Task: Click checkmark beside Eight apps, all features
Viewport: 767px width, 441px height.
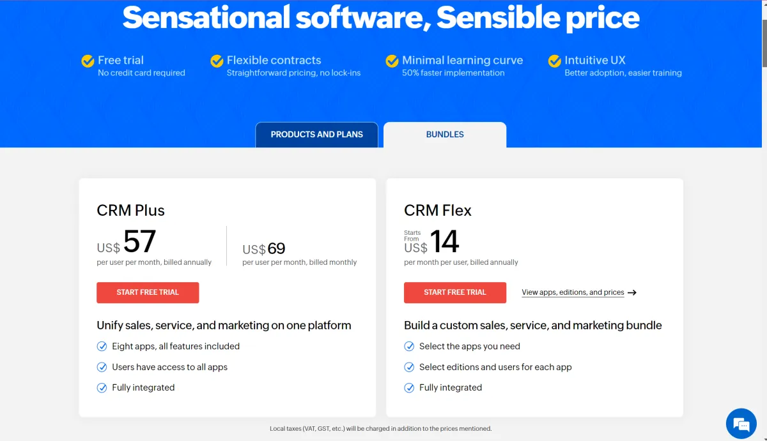Action: point(102,347)
